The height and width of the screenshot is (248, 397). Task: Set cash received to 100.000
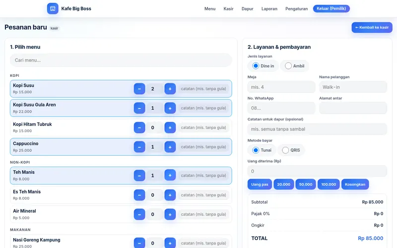tap(329, 184)
